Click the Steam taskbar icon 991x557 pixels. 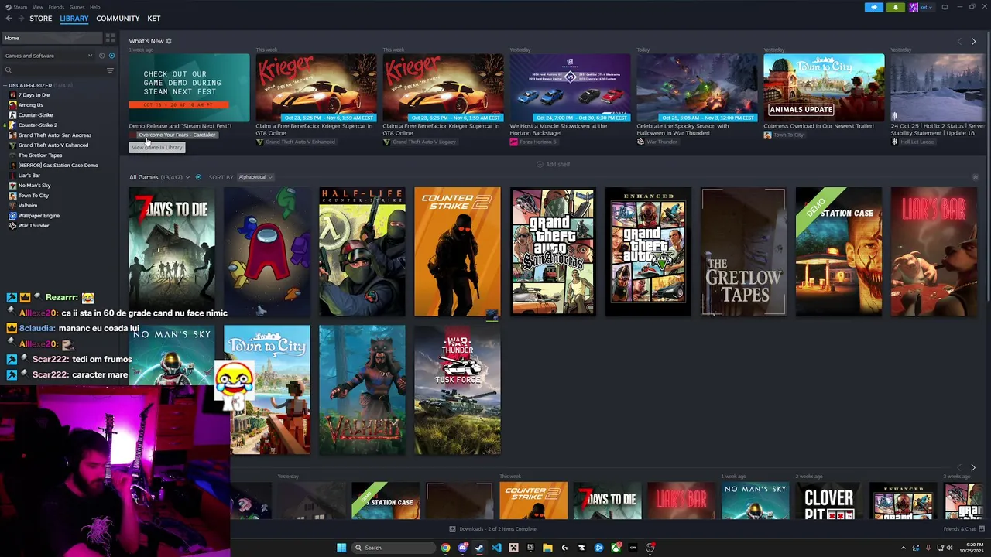coord(479,548)
